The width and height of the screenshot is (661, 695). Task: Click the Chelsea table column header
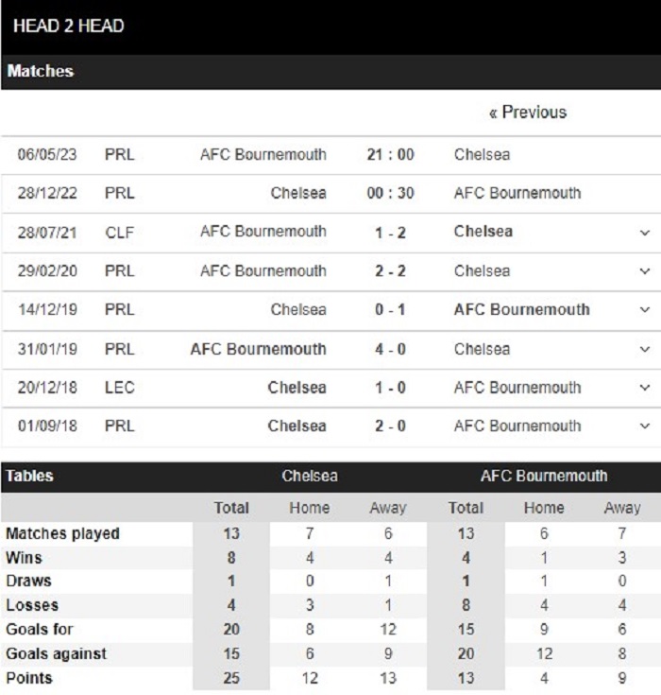tap(310, 477)
